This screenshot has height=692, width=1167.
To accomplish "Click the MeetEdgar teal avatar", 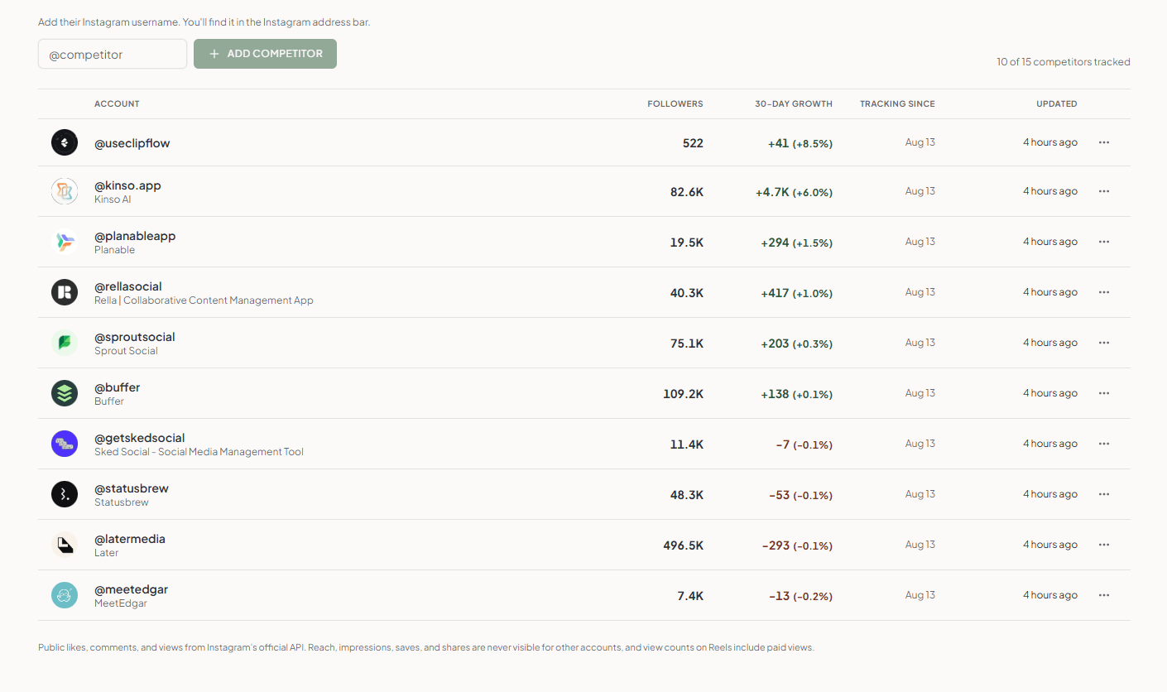I will pos(65,595).
